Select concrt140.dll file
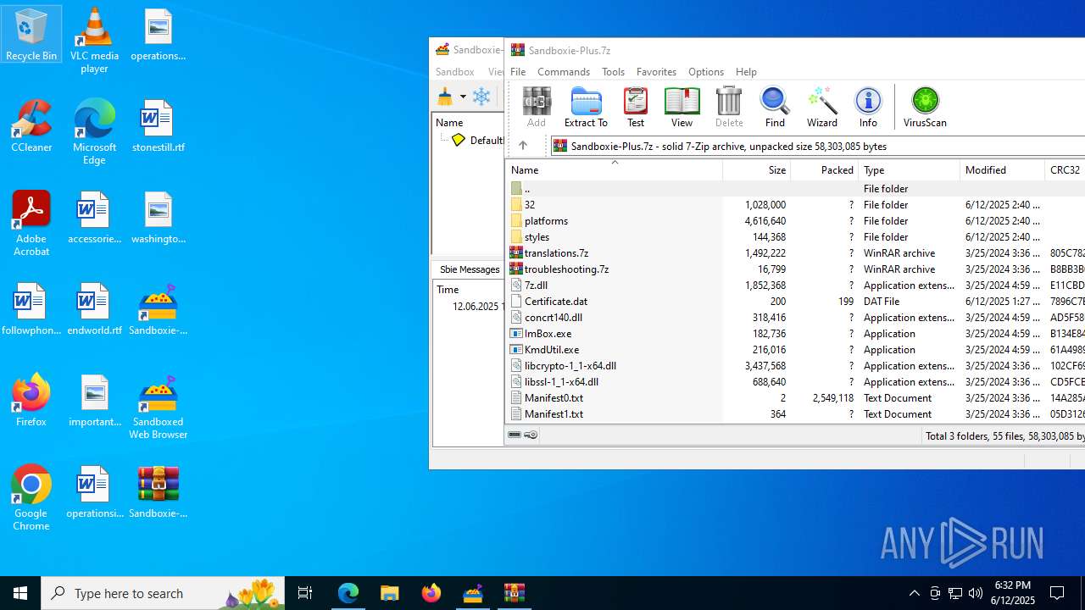 [x=795, y=317]
